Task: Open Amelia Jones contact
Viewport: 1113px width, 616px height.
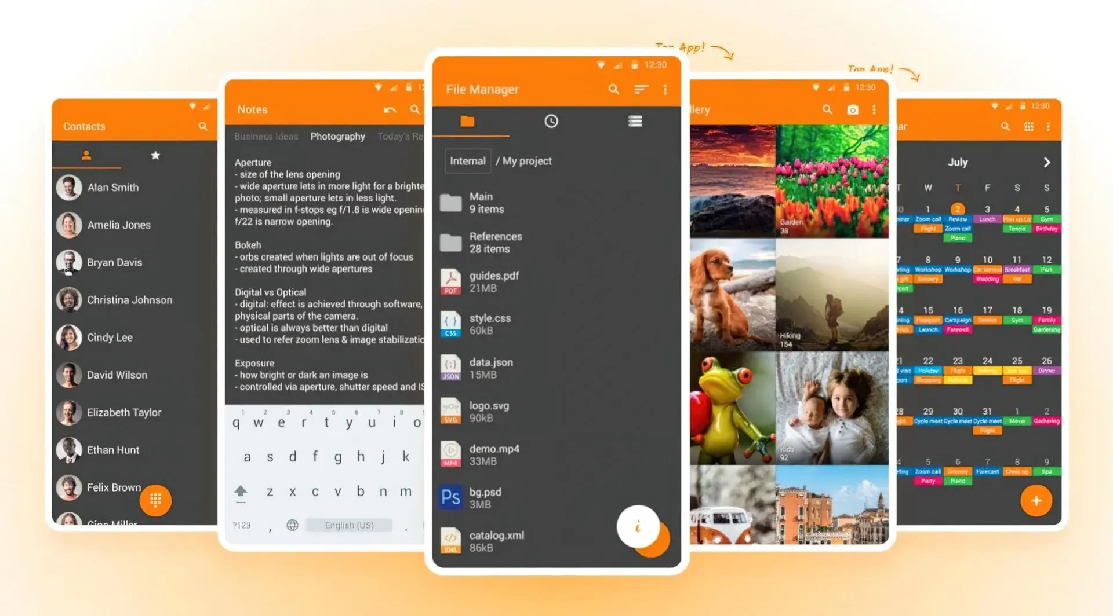Action: pos(134,225)
